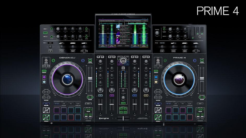The width and height of the screenshot is (246, 138).
Task: Skip to next track on left deck
Action: point(49,92)
